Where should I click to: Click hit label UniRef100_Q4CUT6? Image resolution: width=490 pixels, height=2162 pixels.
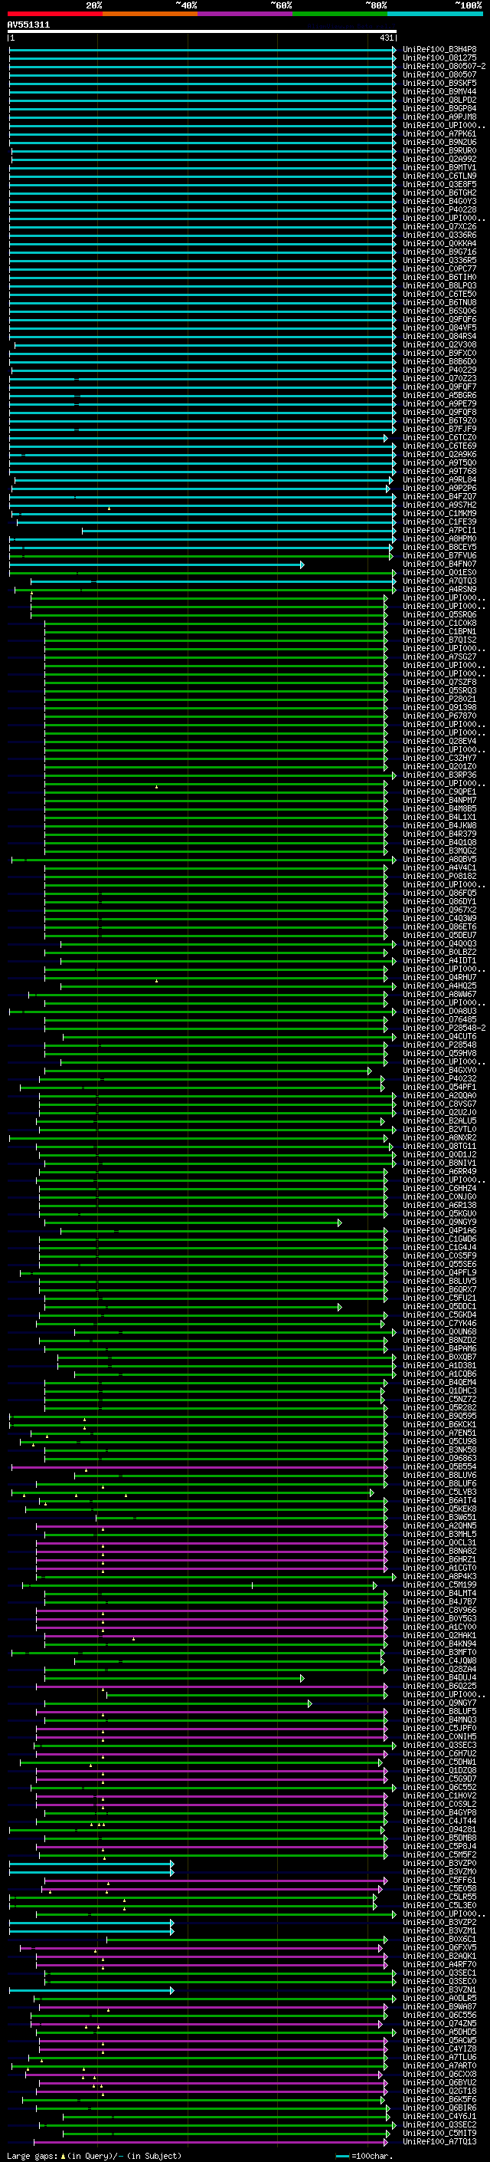(x=439, y=1037)
